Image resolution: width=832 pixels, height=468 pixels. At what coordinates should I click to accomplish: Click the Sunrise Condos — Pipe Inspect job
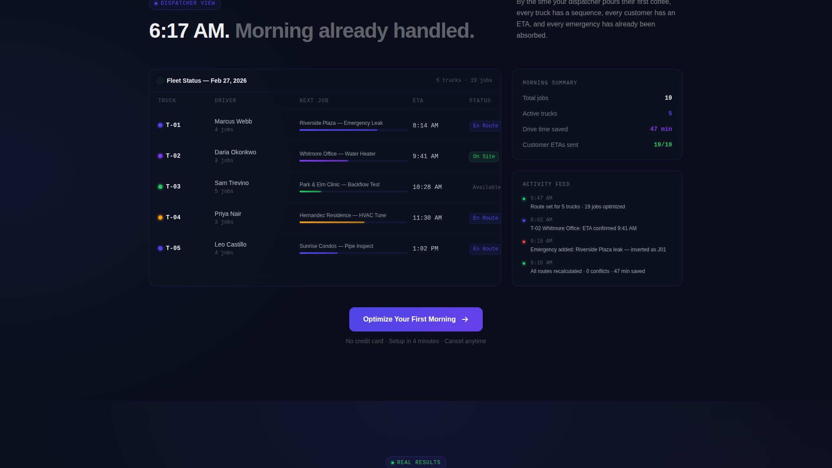click(336, 246)
